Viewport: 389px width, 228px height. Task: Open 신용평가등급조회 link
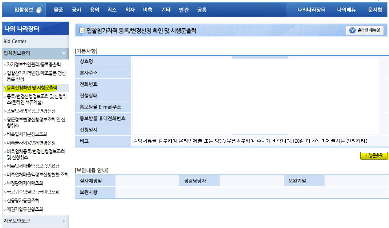coord(23,200)
